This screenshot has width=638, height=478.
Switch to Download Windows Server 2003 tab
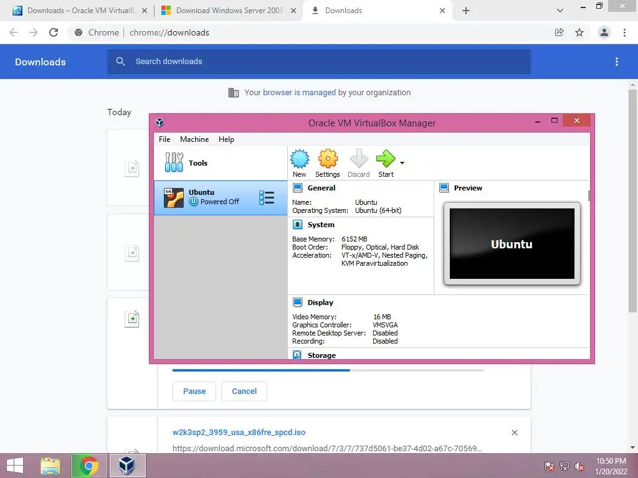coord(229,11)
